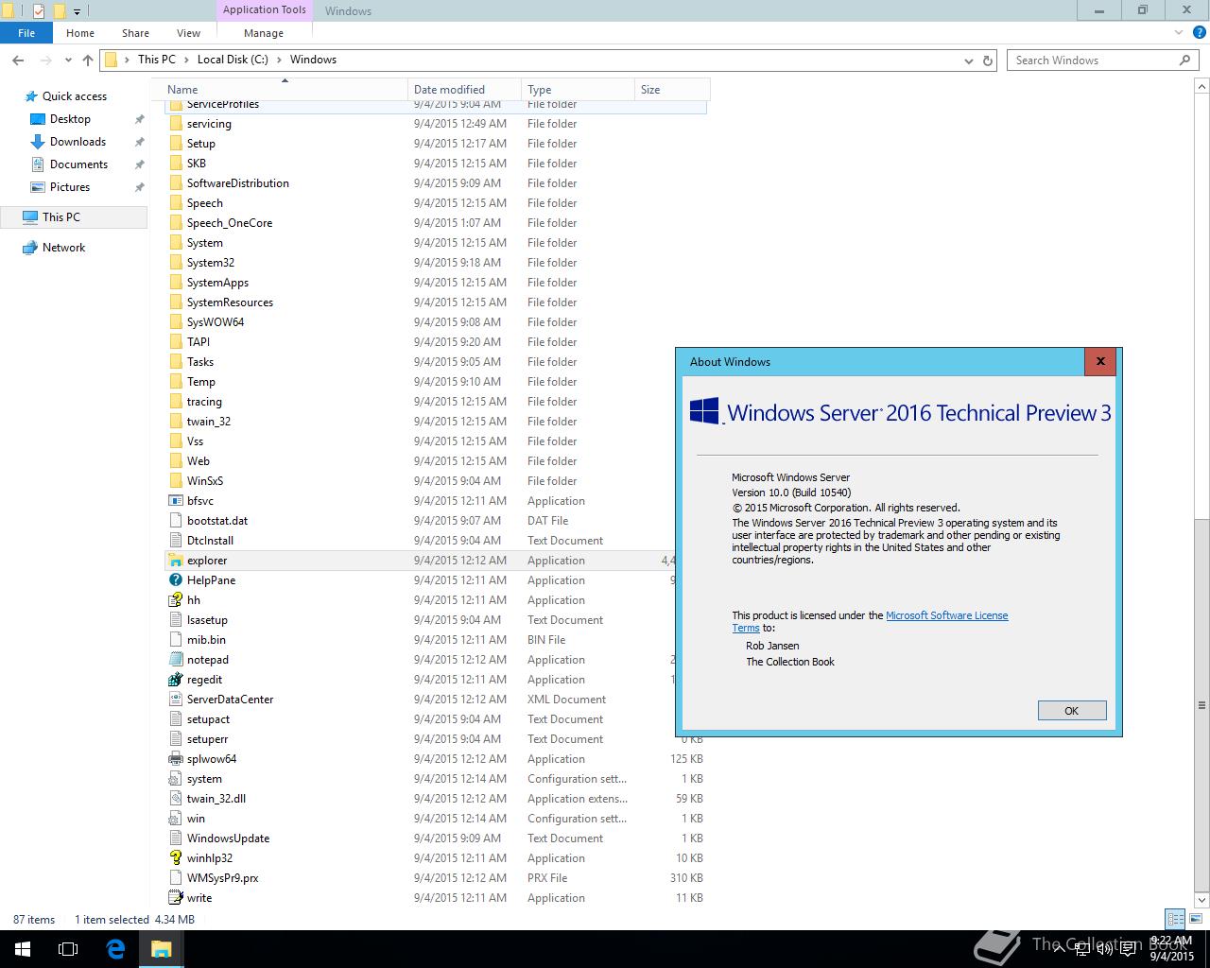Click File Explorer taskbar icon
Viewport: 1210px width, 968px height.
coord(161,949)
